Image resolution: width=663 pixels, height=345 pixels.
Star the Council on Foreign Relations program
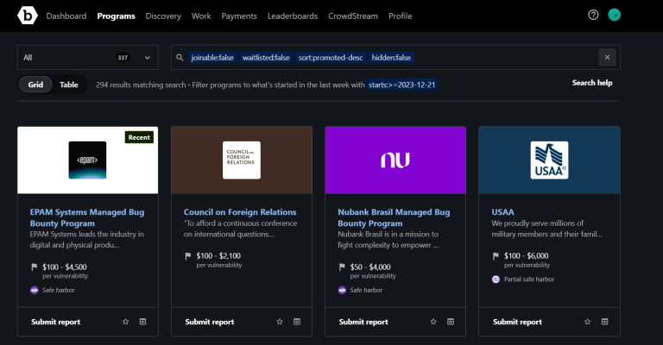click(279, 322)
